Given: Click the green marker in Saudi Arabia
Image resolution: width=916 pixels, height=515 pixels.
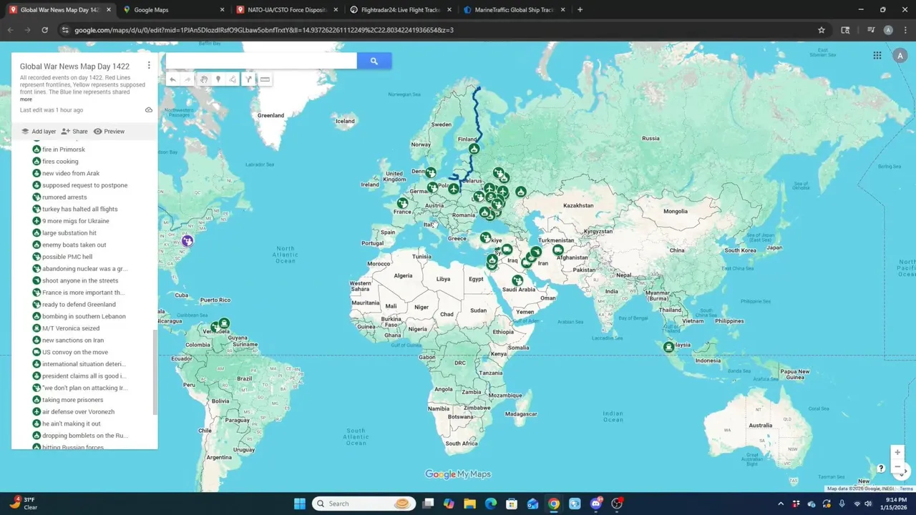Looking at the screenshot, I should pyautogui.click(x=517, y=280).
